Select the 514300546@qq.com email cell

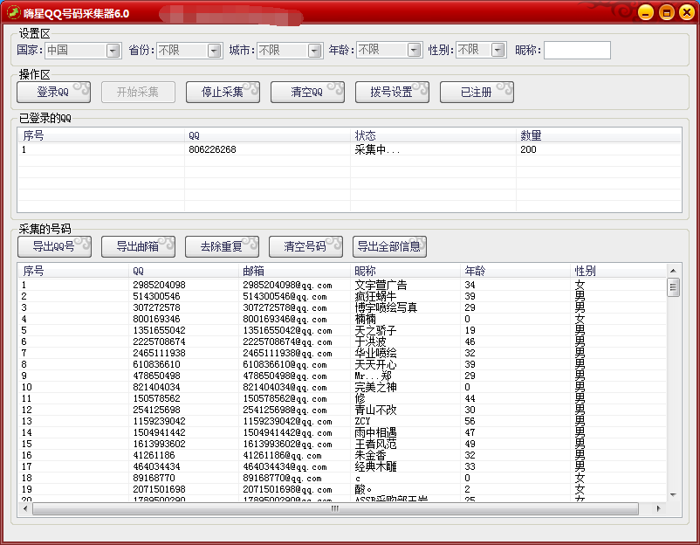pos(285,297)
